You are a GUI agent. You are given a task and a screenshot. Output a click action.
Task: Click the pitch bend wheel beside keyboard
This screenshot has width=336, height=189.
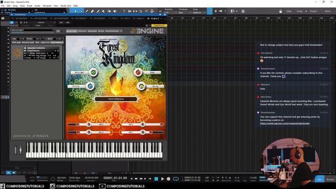15,150
